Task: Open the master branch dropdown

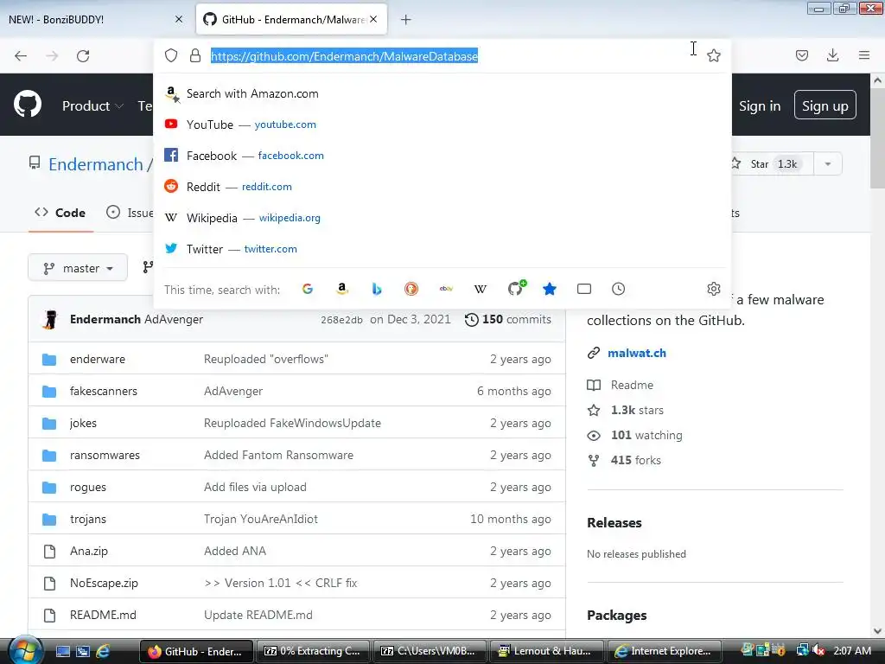Action: pos(78,268)
